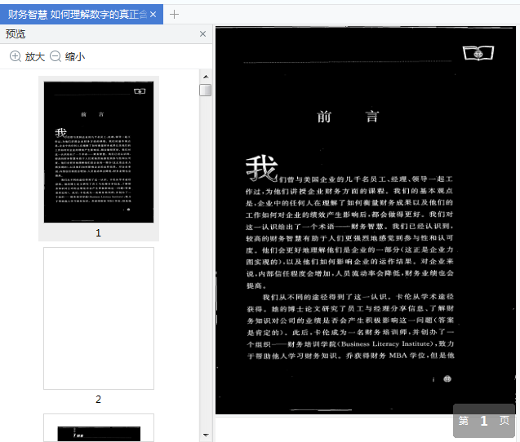
Task: Click the 缩小 text label
Action: [75, 56]
